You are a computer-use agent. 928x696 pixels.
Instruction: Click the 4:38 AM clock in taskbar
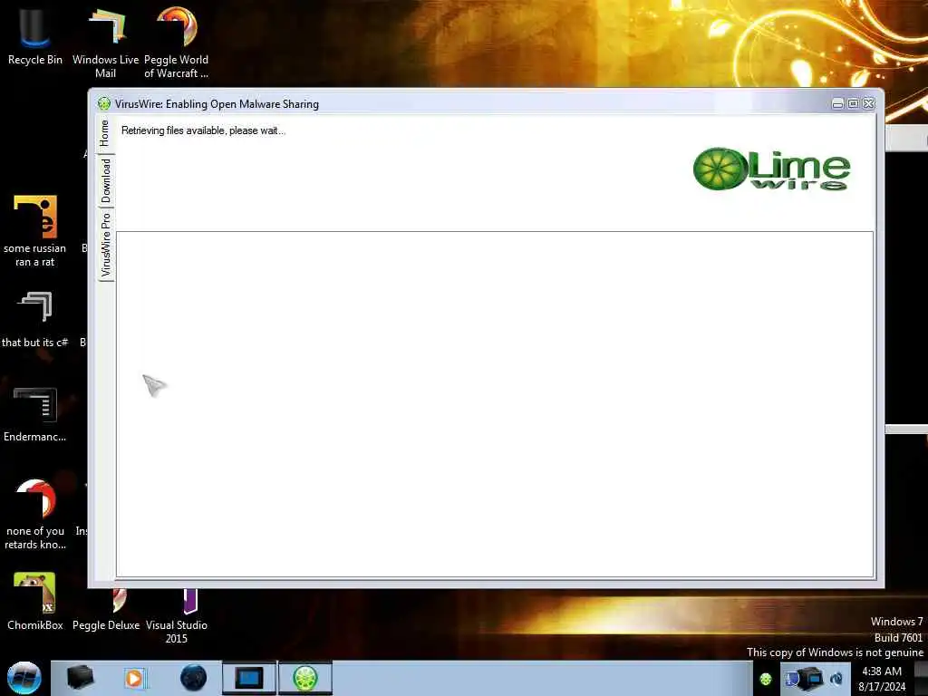[x=882, y=672]
